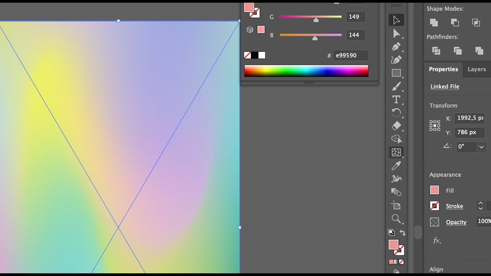Screen dimensions: 491x276
Task: Switch toolbar paint mode to Gradient
Action: click(396, 262)
